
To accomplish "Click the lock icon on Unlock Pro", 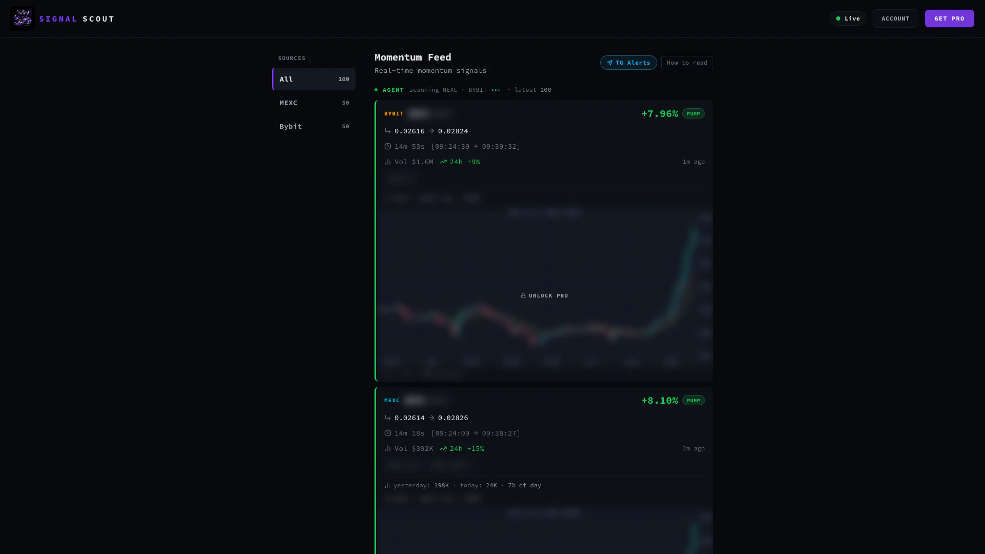I will 523,295.
